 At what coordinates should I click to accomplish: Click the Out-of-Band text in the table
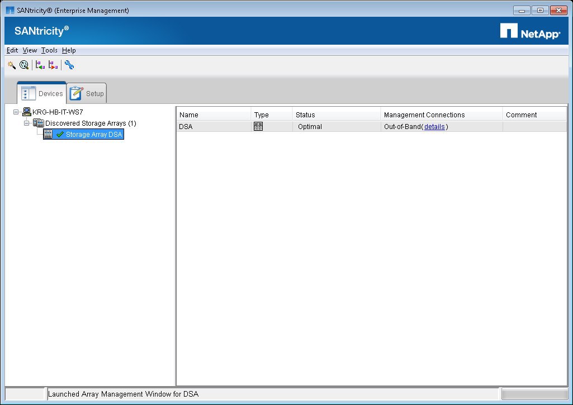click(x=402, y=127)
